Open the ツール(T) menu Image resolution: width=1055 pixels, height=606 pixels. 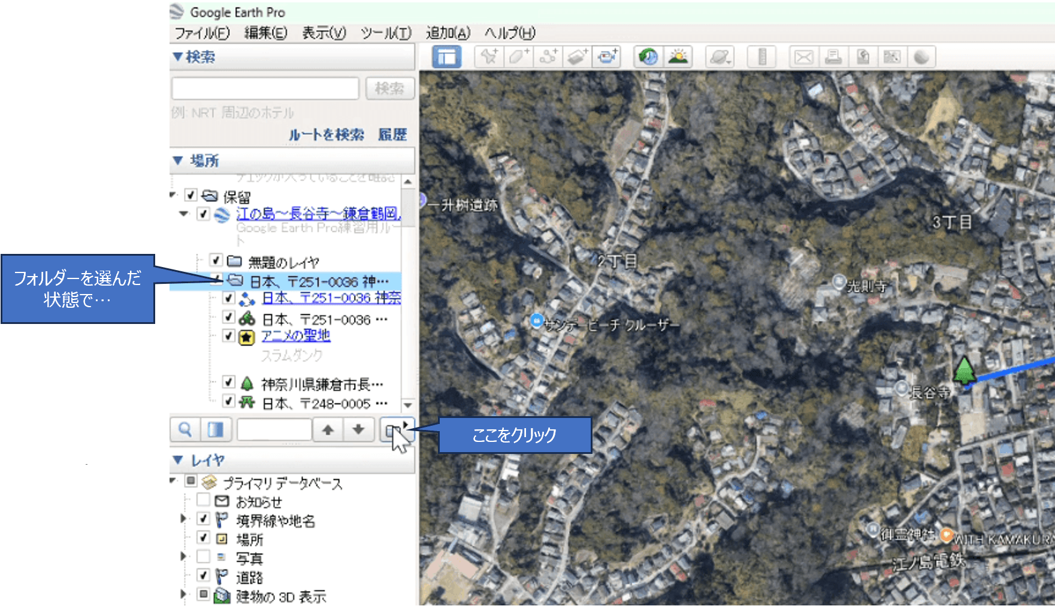(x=386, y=33)
